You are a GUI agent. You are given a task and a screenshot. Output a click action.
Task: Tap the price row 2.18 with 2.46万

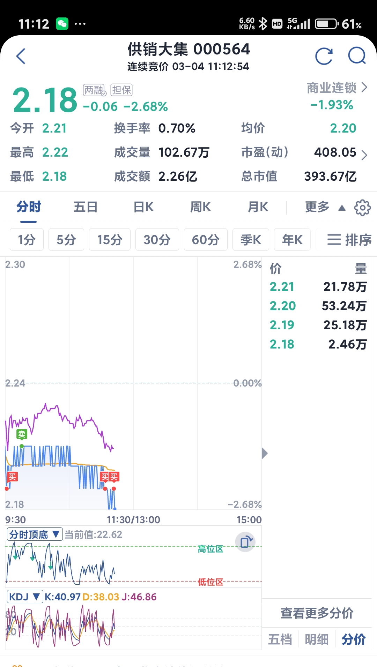coord(318,344)
